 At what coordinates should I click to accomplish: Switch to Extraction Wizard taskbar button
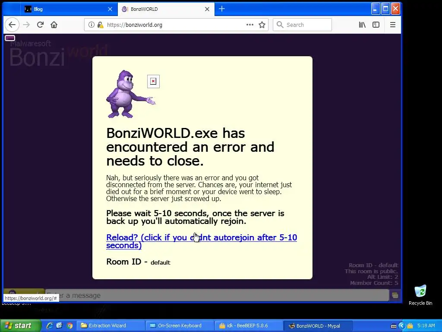pyautogui.click(x=111, y=326)
